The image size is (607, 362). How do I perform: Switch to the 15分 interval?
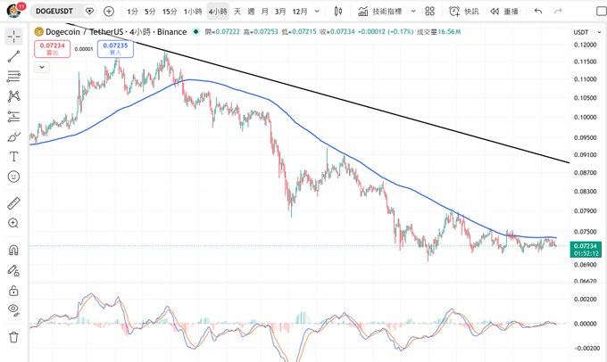tap(170, 12)
